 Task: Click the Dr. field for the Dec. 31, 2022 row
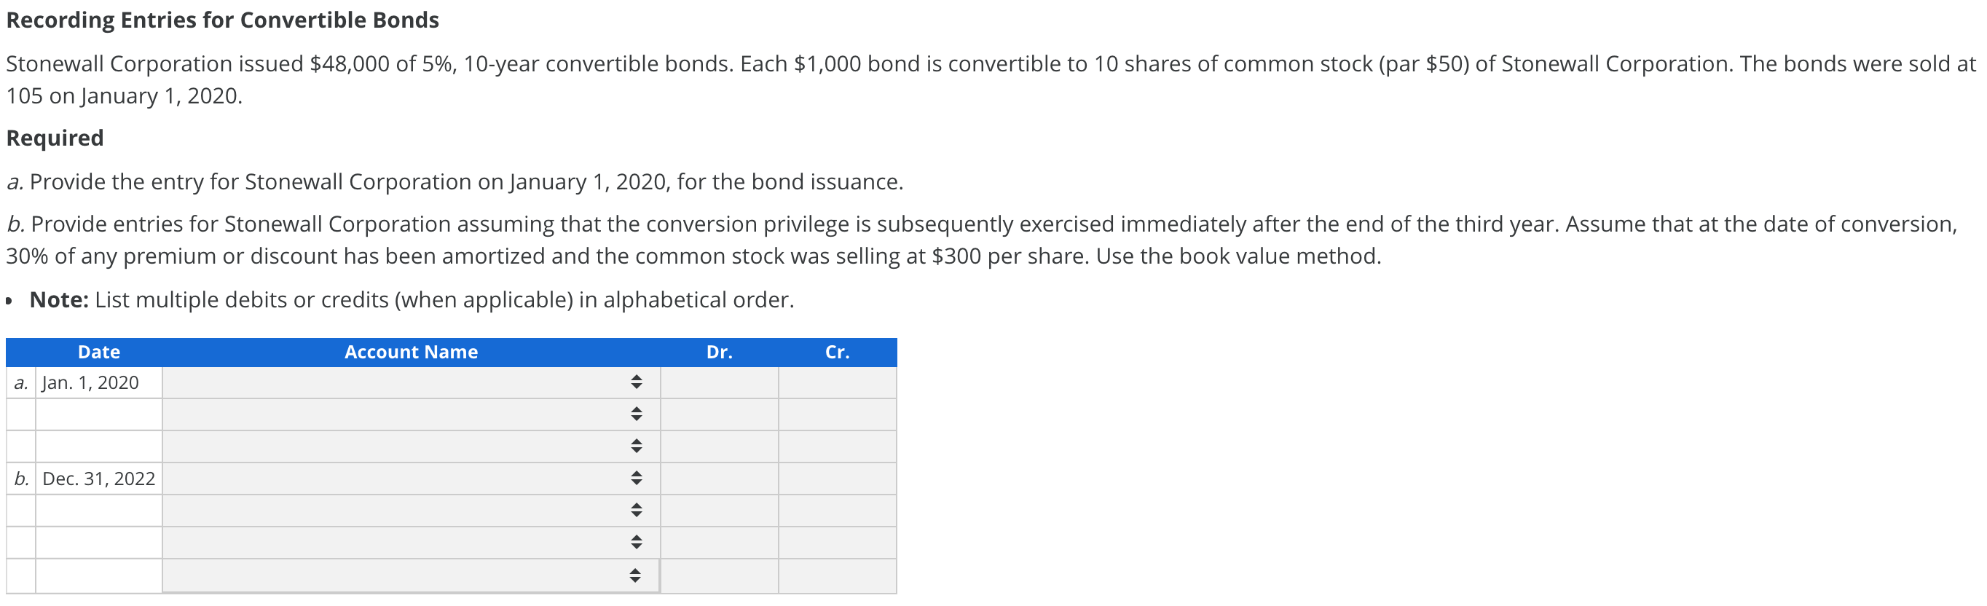tap(718, 478)
